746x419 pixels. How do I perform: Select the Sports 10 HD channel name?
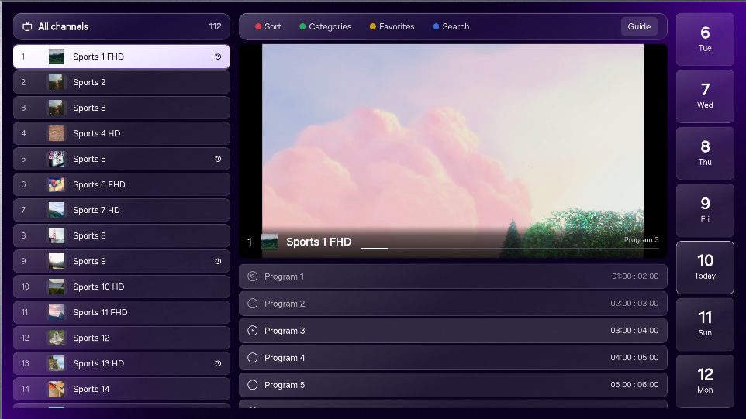coord(98,287)
